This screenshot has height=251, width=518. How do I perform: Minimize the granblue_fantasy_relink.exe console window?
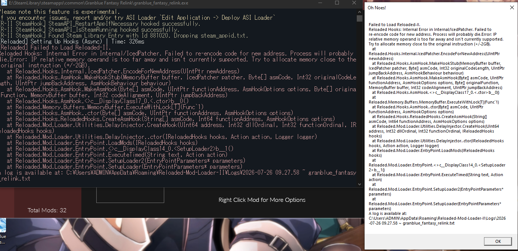click(320, 3)
